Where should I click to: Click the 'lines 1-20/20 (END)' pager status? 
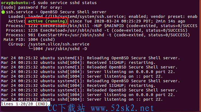(24, 104)
